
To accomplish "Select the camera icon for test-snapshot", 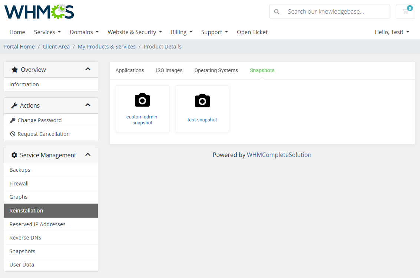I will point(202,100).
